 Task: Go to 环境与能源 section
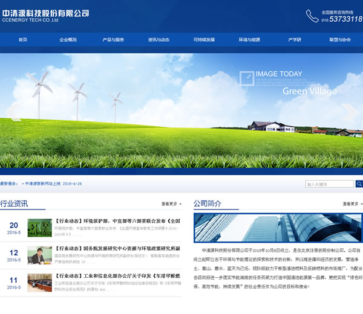[x=249, y=40]
